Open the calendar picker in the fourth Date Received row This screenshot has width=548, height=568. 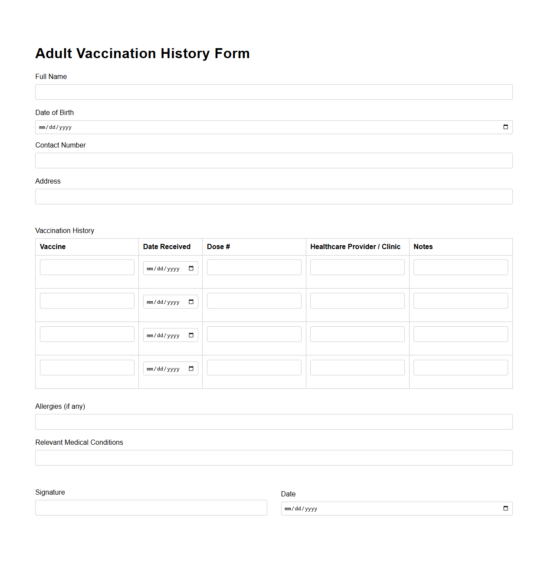coord(191,368)
